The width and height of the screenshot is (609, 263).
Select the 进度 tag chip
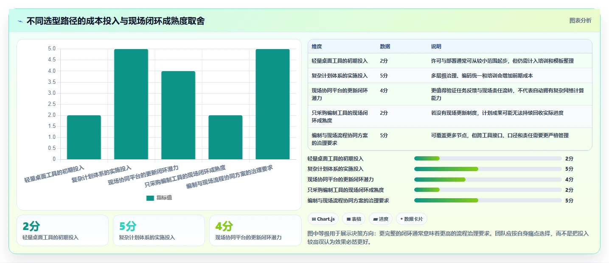[x=381, y=219]
